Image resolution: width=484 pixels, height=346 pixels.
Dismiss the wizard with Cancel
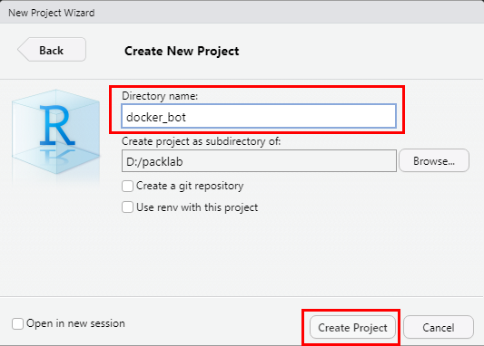(x=439, y=327)
